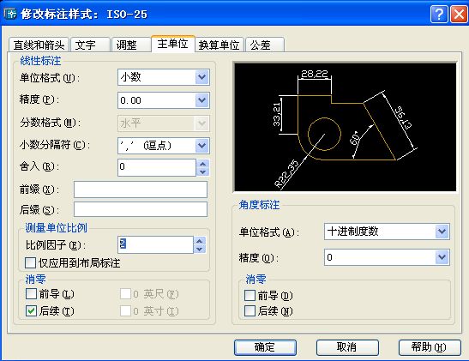
Task: Click into the 前缀 text field
Action: pyautogui.click(x=141, y=190)
